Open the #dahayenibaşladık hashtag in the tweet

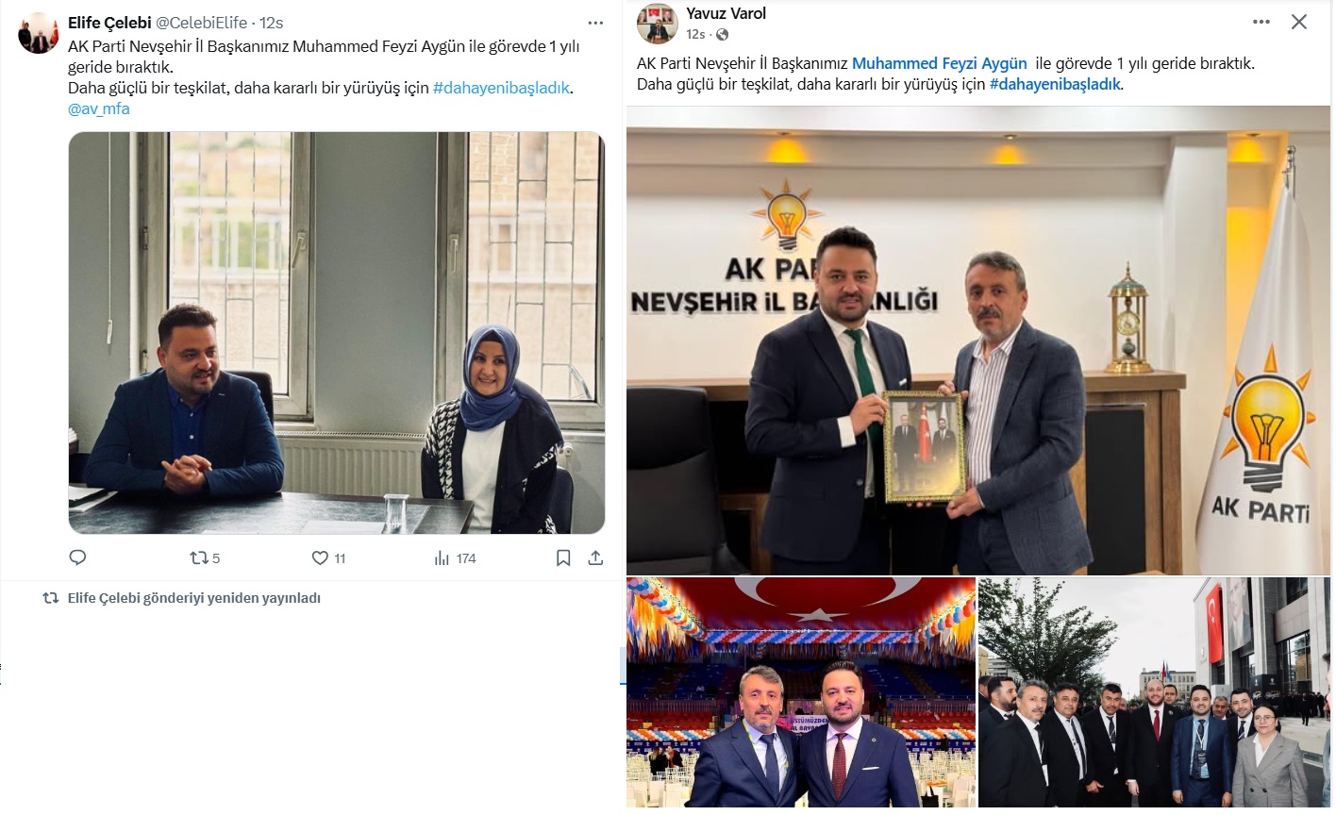point(502,88)
